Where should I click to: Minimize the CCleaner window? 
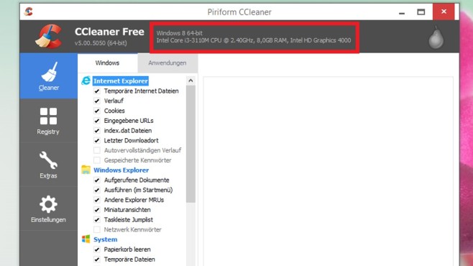pos(402,12)
